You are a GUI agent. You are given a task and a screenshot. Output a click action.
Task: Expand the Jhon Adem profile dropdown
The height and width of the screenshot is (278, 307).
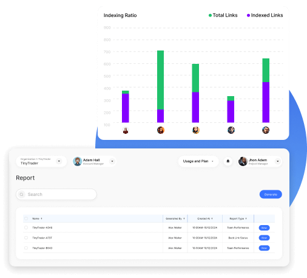pyautogui.click(x=278, y=161)
